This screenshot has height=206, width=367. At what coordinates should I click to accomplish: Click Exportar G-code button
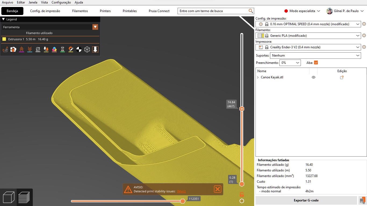[x=306, y=200]
